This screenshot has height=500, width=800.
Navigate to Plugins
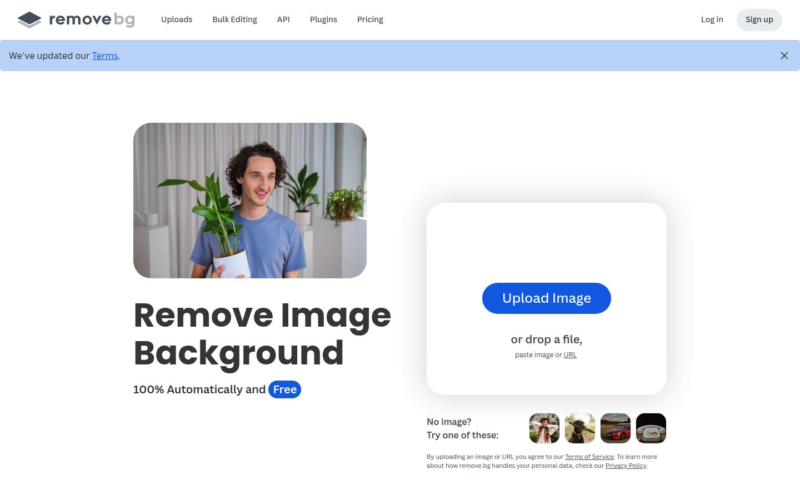pos(323,19)
